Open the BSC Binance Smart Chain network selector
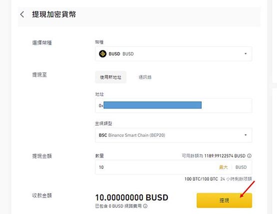Image resolution: width=277 pixels, height=214 pixels. (x=174, y=135)
